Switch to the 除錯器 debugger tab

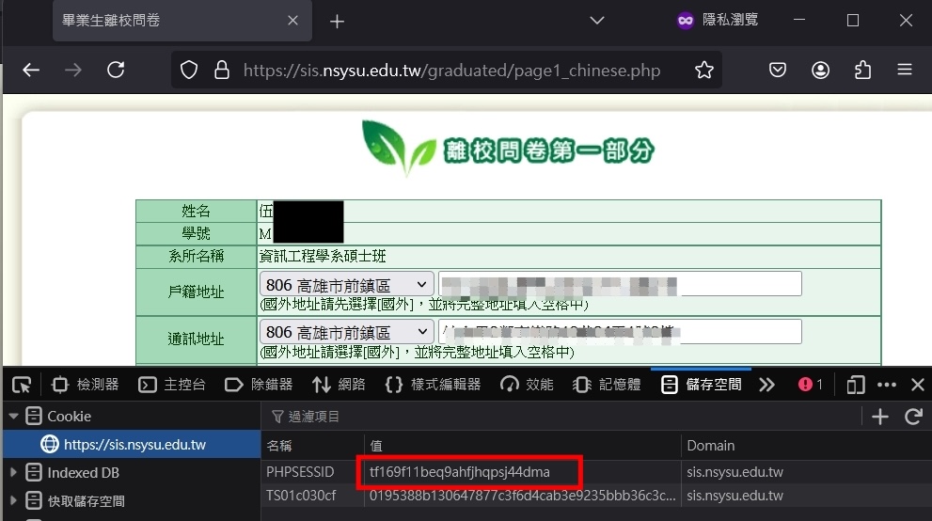point(259,385)
